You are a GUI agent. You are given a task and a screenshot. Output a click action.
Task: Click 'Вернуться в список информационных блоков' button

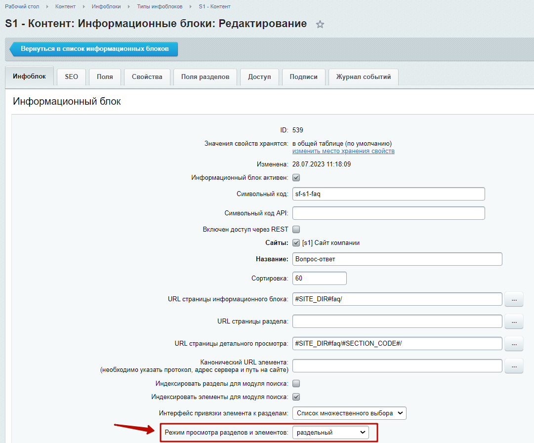pyautogui.click(x=94, y=49)
